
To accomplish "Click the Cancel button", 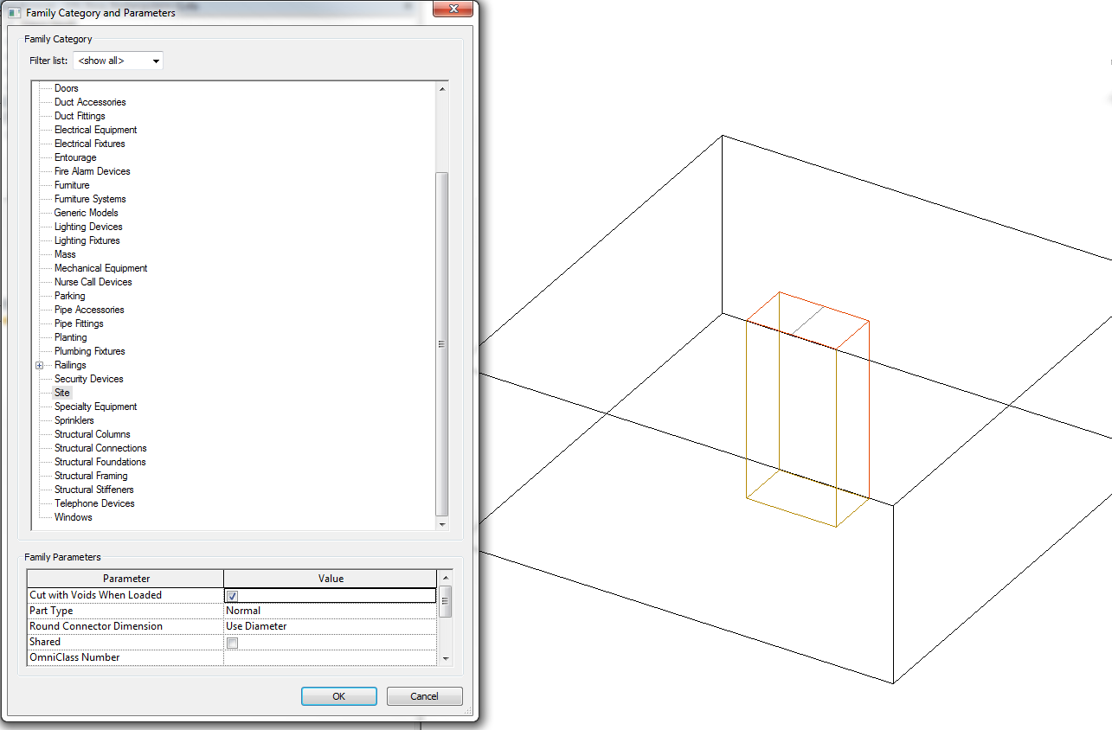I will tap(424, 696).
